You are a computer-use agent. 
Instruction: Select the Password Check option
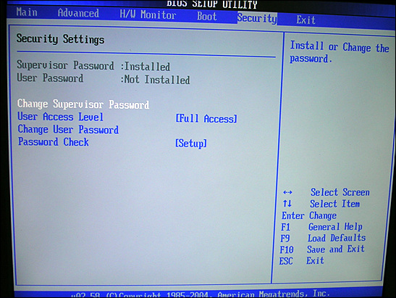pos(54,142)
